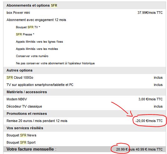Select 'Appels illimités vers les lignes fixes'
Viewport: 167px width, 154px height.
(39, 42)
